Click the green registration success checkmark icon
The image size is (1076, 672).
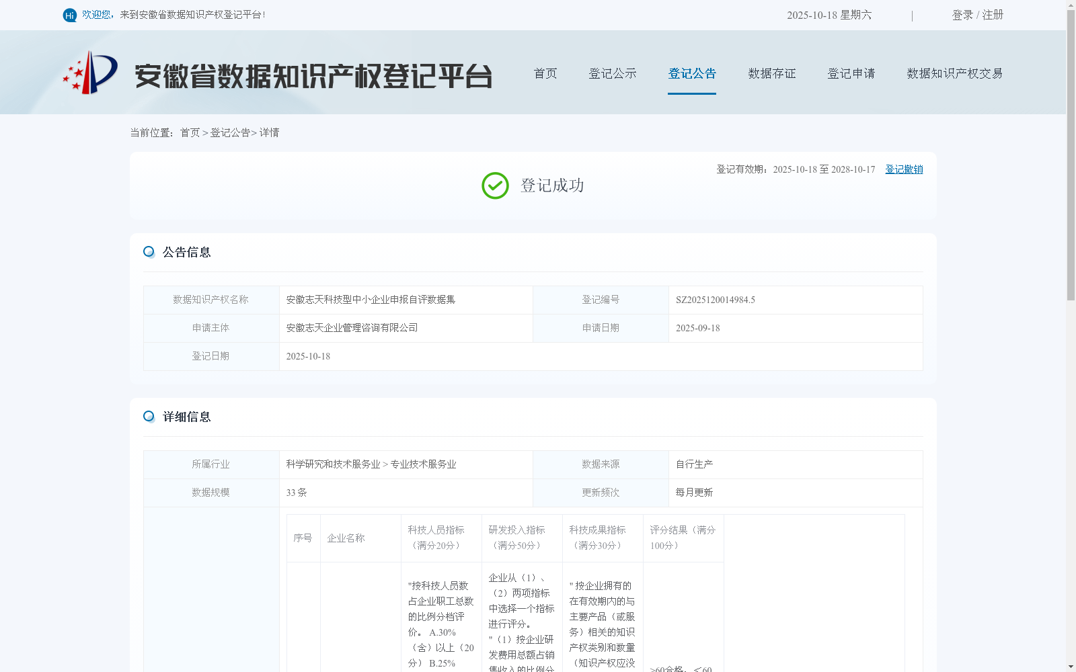(495, 185)
